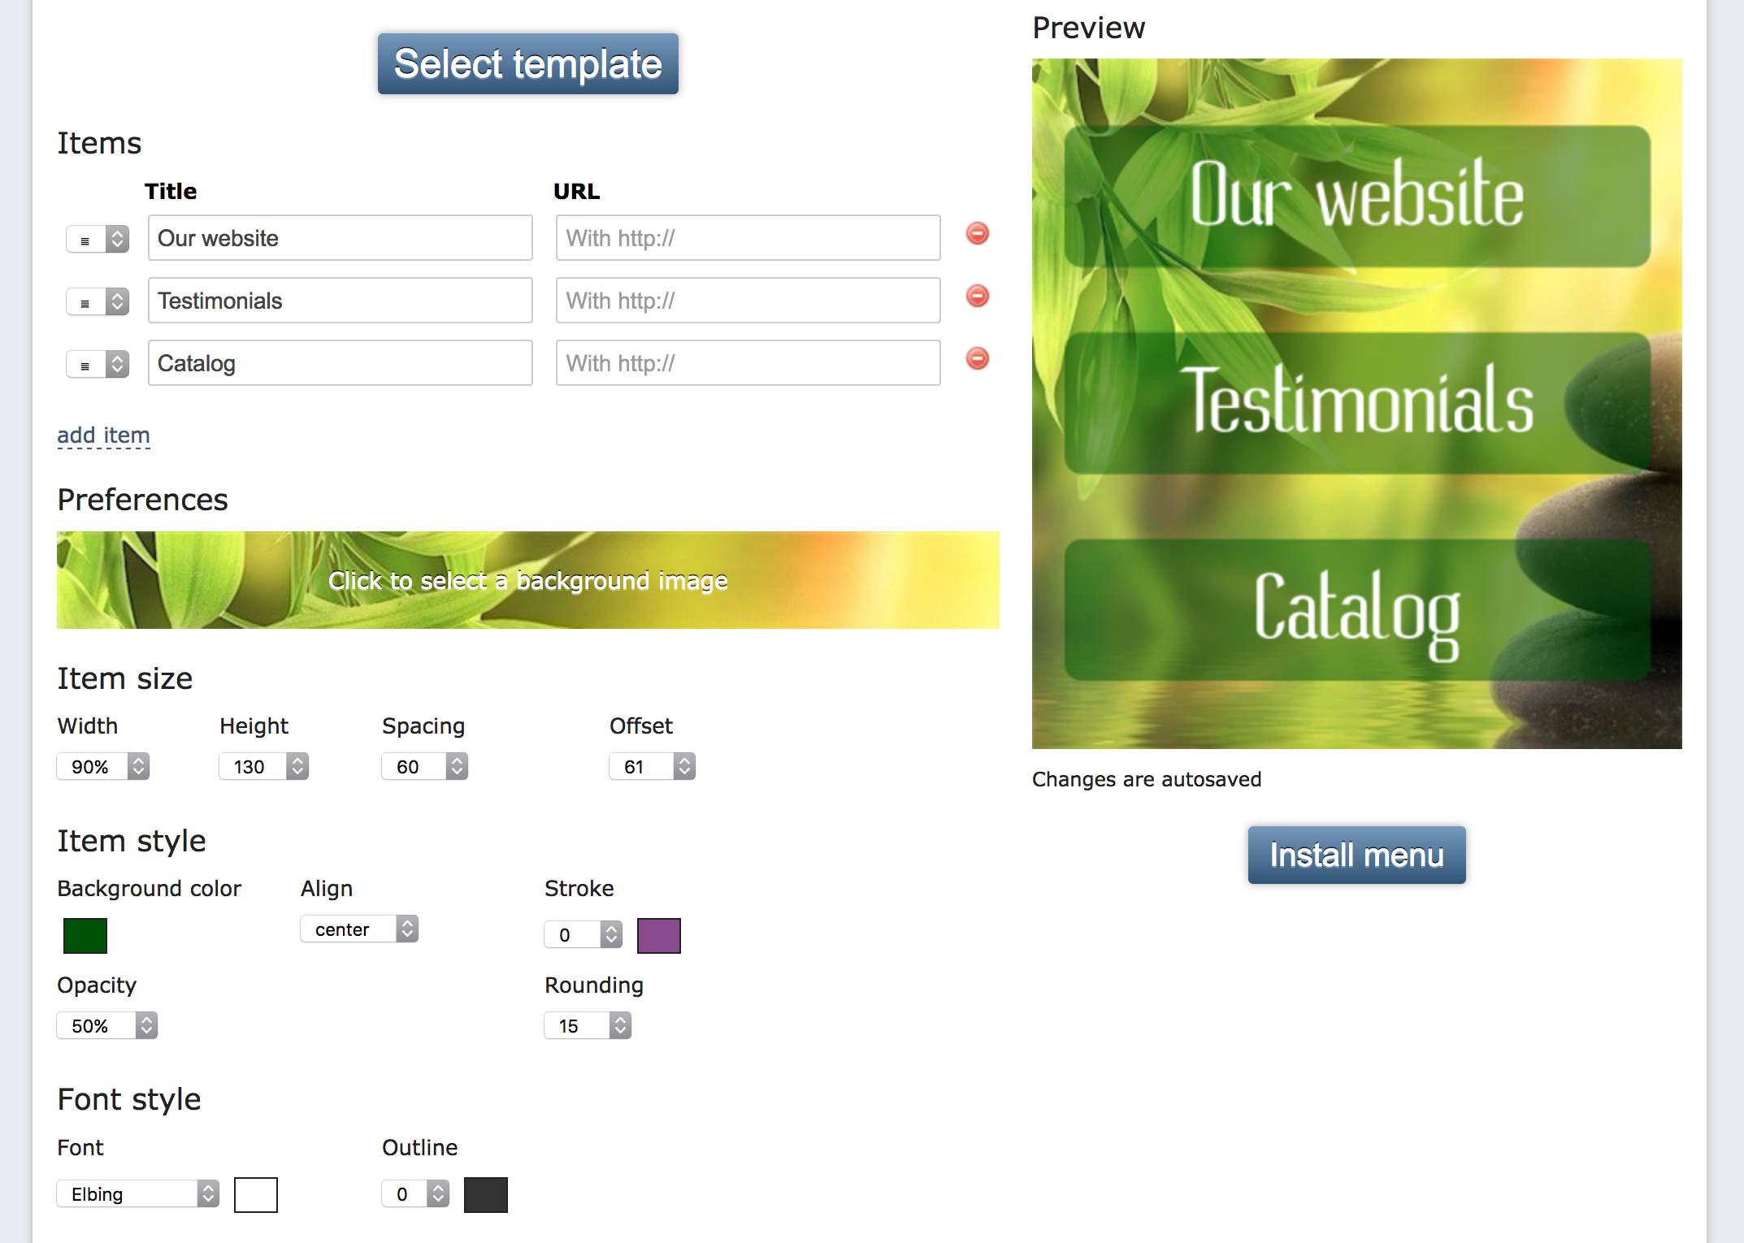
Task: Open the Opacity dropdown showing 50%
Action: (106, 1025)
